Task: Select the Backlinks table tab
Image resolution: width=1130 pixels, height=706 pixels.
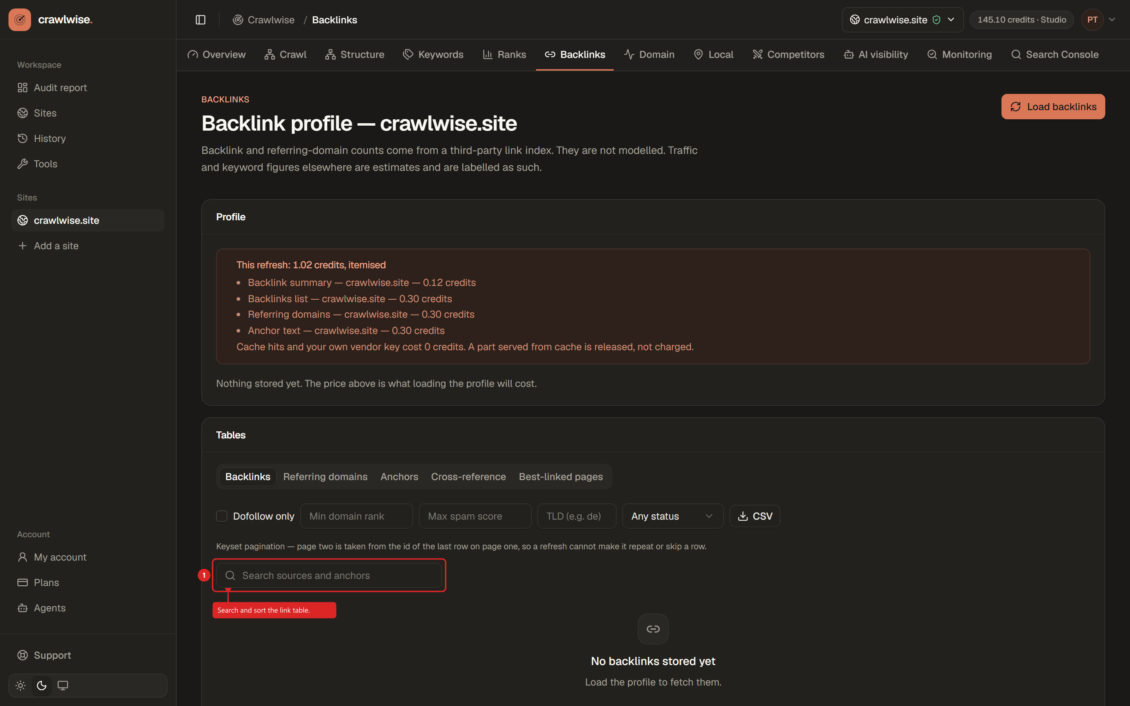Action: (248, 477)
